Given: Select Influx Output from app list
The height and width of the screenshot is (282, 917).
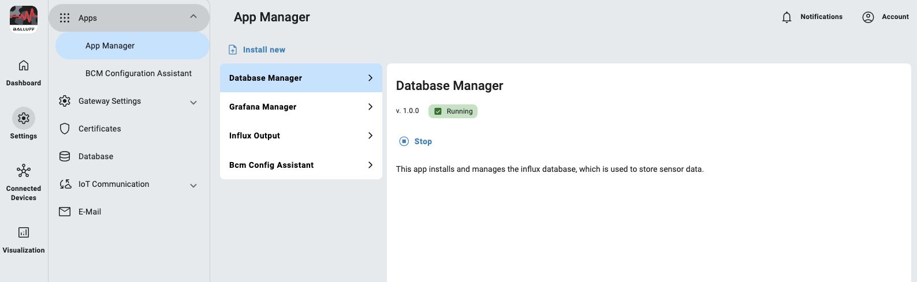Looking at the screenshot, I should 301,136.
